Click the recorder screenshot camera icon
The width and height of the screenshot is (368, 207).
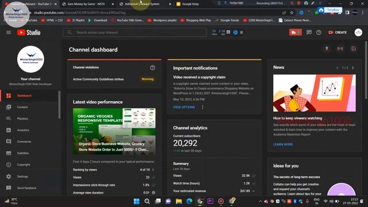306,3
